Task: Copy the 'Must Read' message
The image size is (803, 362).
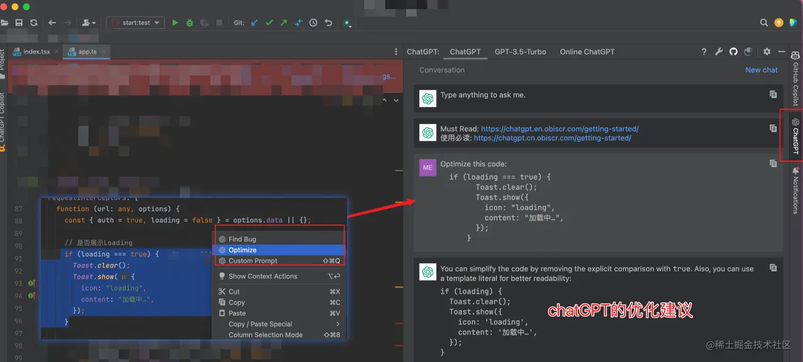Action: point(773,128)
